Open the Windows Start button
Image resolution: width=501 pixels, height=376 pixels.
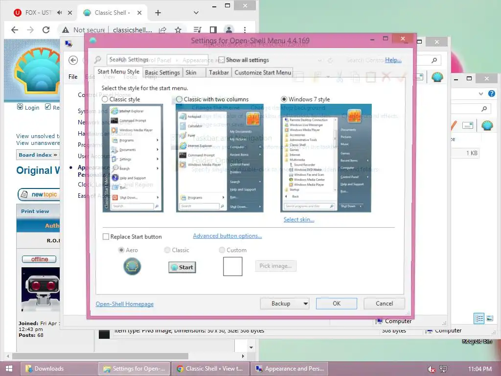pos(9,369)
